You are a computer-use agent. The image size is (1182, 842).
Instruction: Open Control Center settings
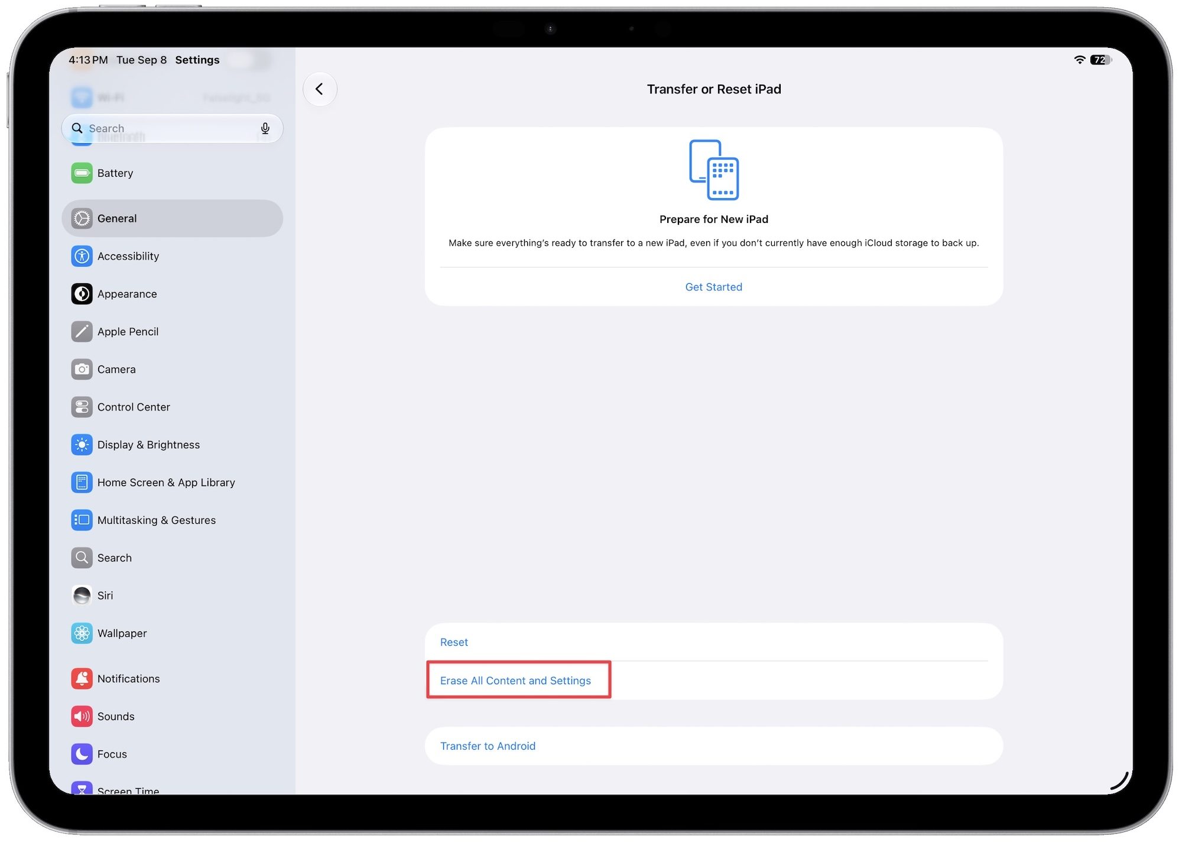[172, 407]
